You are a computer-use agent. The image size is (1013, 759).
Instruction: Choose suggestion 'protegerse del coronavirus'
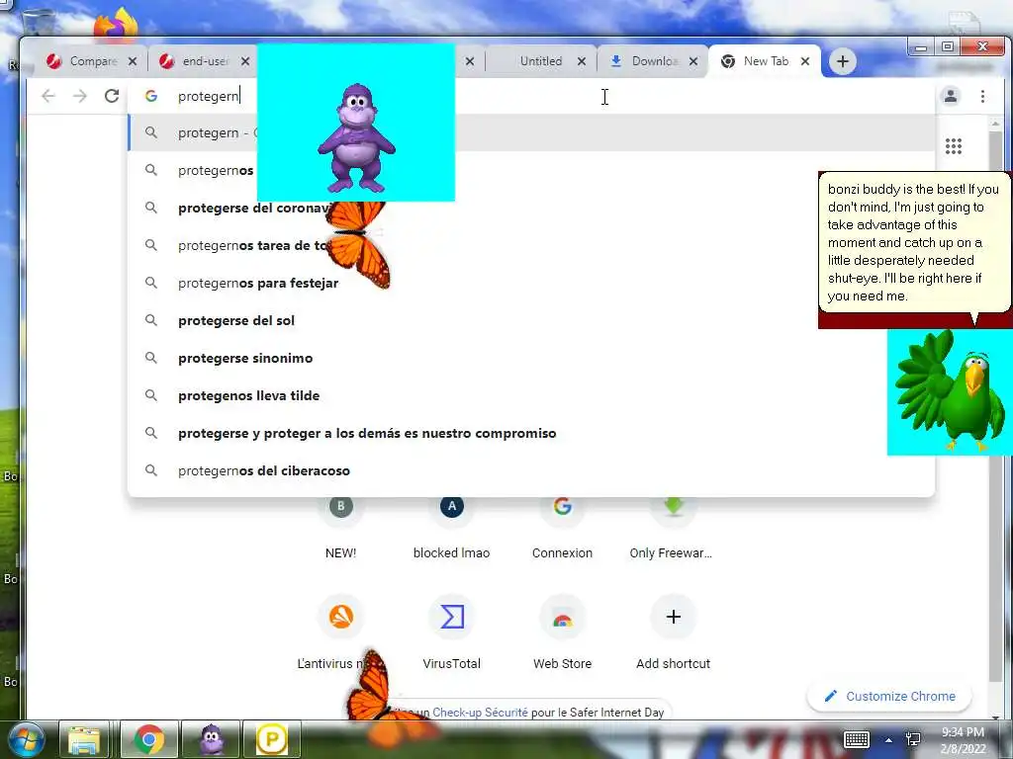click(531, 208)
